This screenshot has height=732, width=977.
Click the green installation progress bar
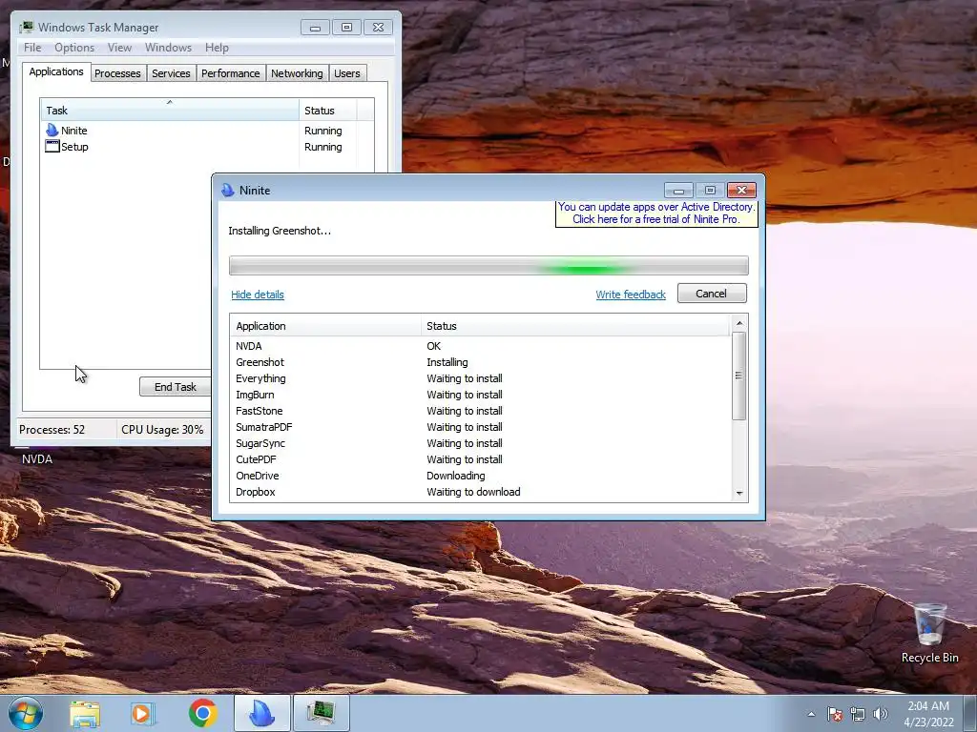[x=488, y=265]
